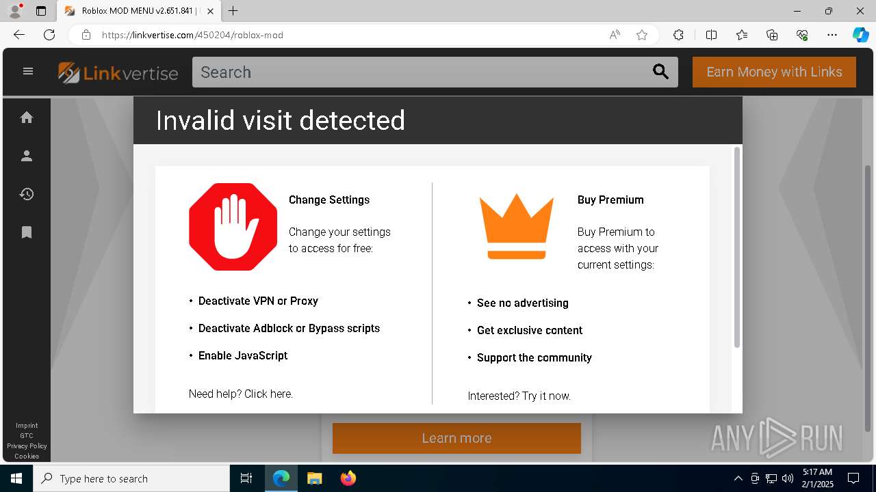Open Collections icon
Viewport: 876px width, 492px height.
point(772,35)
